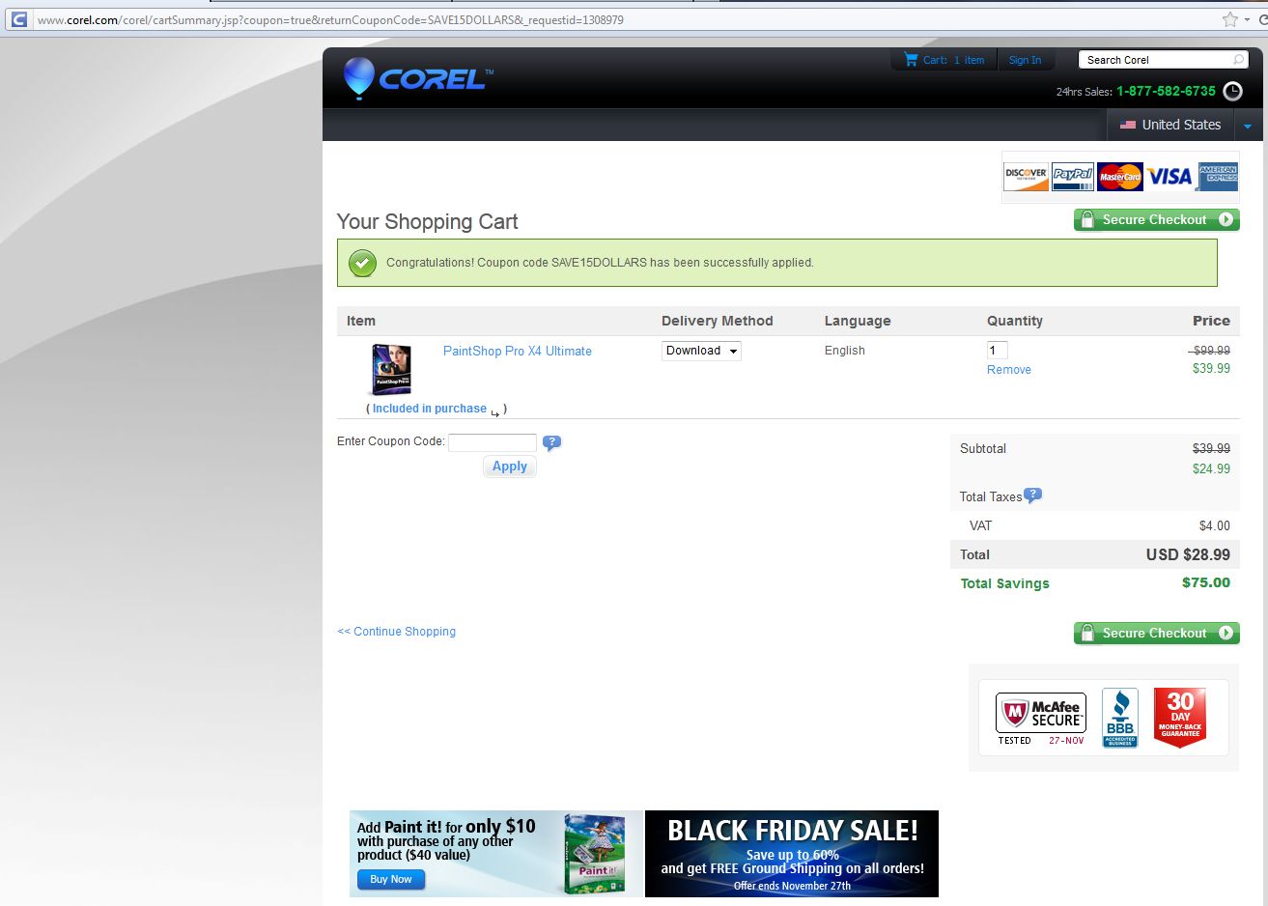Viewport: 1268px width, 906px height.
Task: Click the USD $28.99 total amount
Action: click(1188, 554)
